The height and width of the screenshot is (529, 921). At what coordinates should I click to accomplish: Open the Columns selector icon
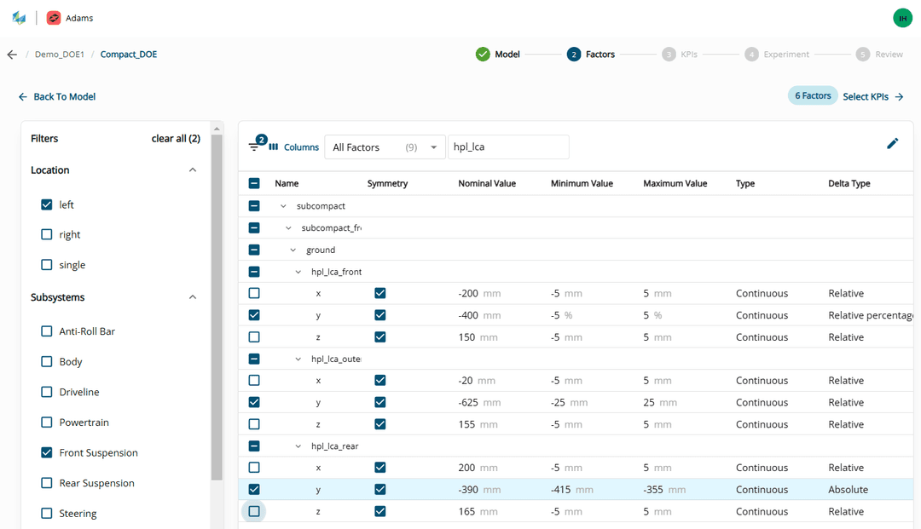[x=274, y=147]
